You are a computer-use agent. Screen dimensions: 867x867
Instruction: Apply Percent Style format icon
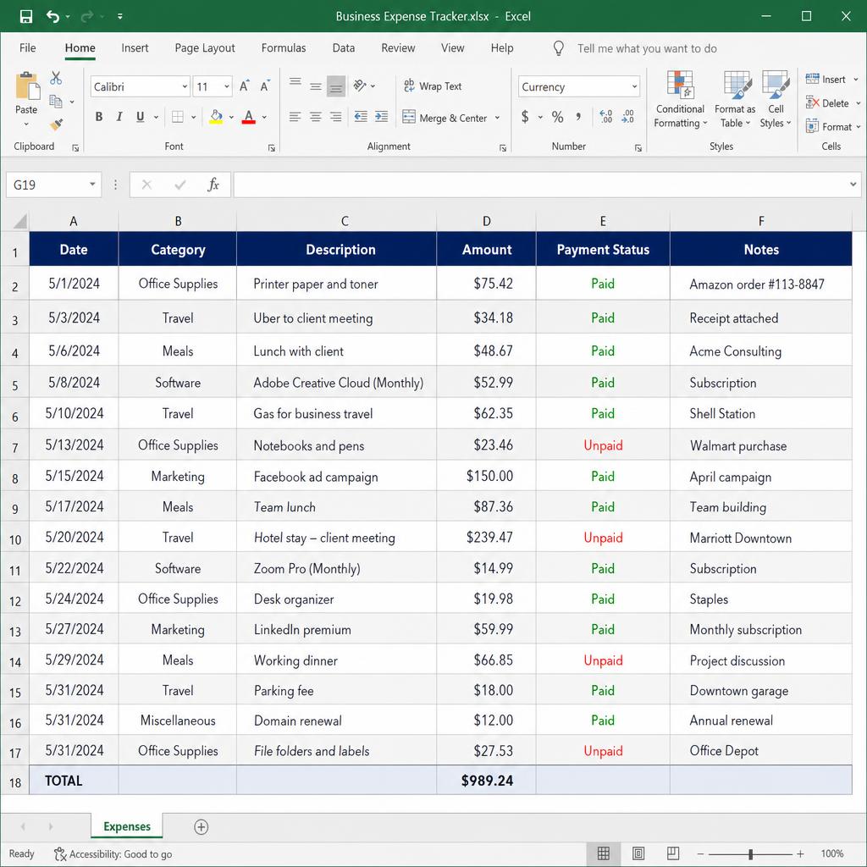(x=557, y=117)
